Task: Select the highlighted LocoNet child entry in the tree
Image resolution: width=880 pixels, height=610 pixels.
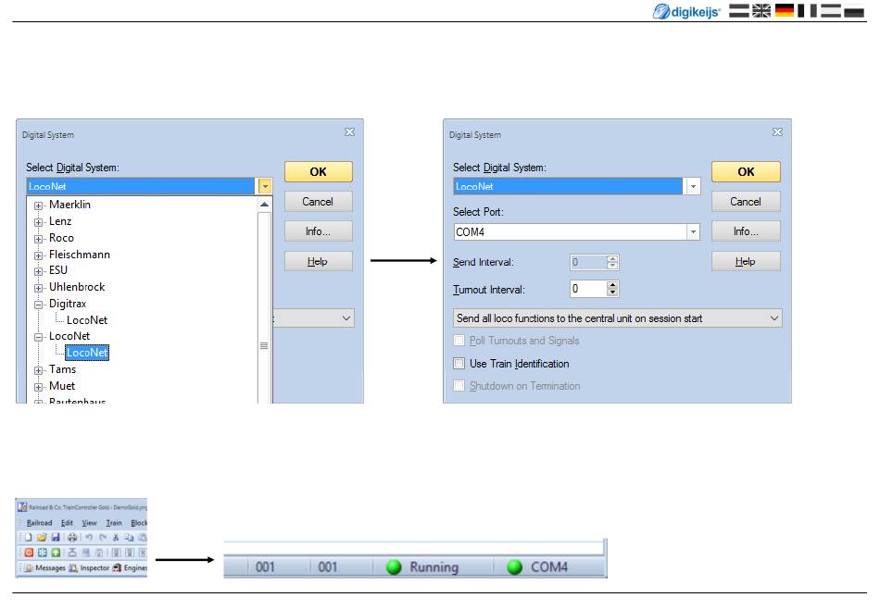Action: (x=87, y=353)
